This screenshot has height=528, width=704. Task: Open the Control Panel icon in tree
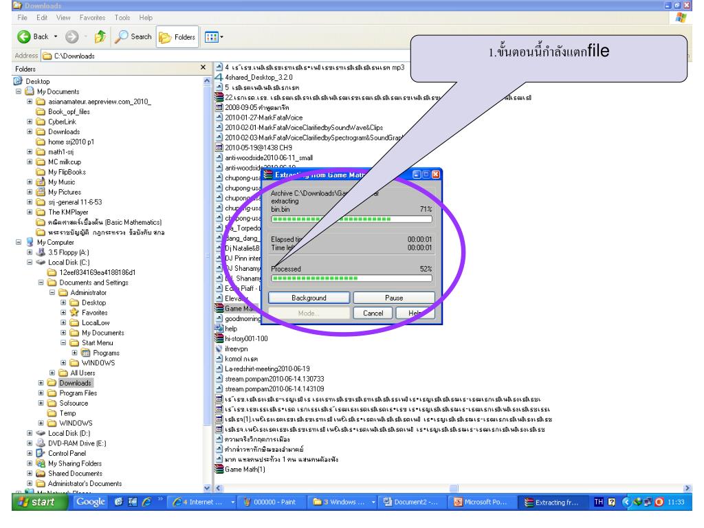(41, 454)
